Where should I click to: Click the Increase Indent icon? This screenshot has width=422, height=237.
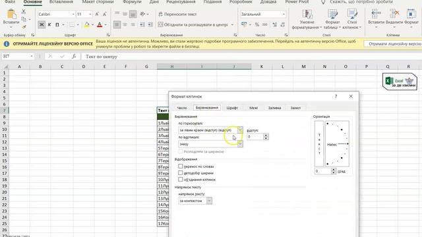150,25
